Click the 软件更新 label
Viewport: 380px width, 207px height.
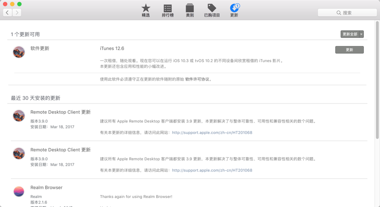tap(40, 48)
